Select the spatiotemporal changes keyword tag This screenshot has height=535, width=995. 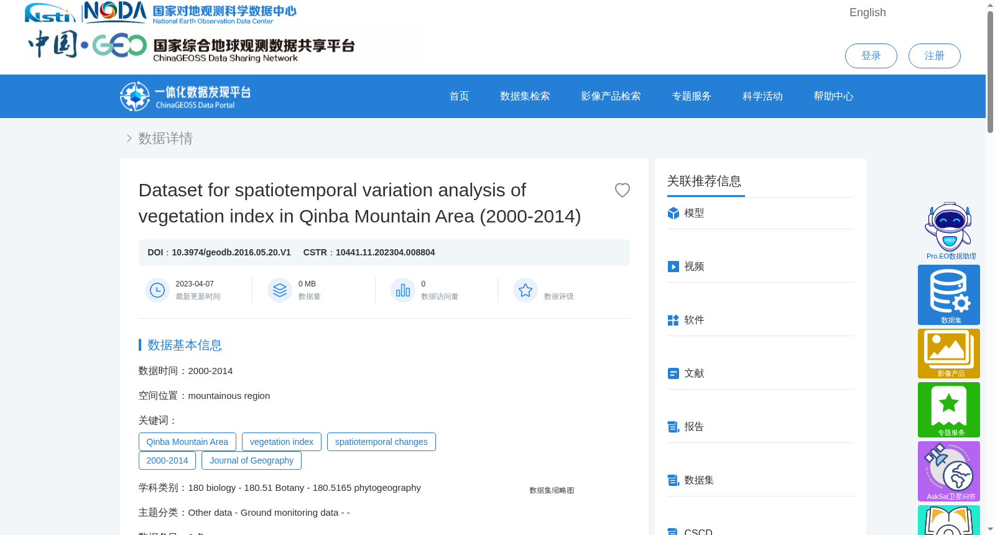tap(381, 442)
